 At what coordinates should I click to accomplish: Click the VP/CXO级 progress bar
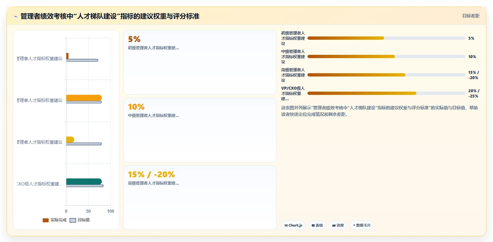point(386,93)
